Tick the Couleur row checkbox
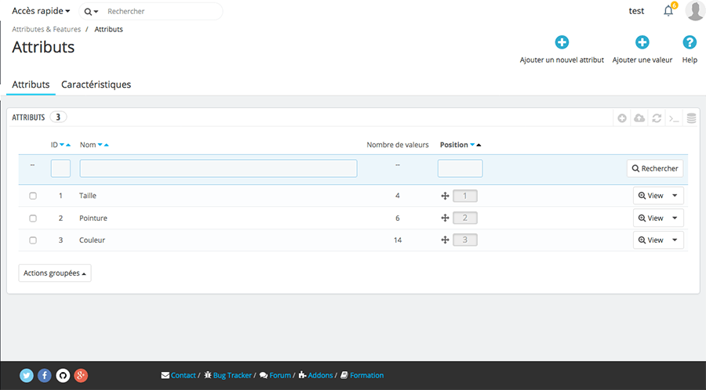 click(33, 240)
